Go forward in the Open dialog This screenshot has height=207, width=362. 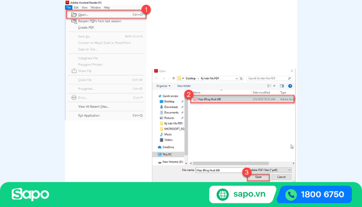click(x=163, y=79)
